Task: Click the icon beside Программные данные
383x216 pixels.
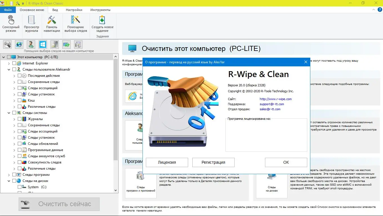Action: 24,150
